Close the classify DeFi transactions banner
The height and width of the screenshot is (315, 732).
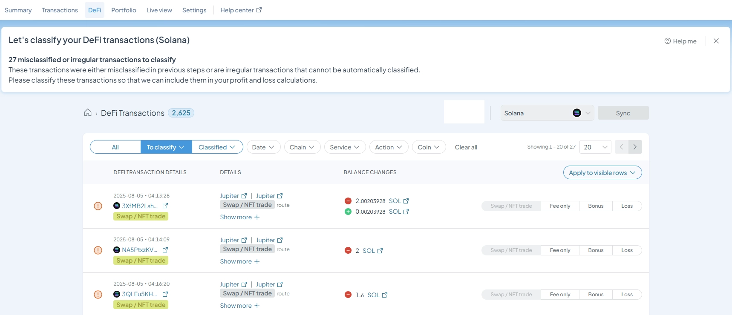click(x=716, y=41)
